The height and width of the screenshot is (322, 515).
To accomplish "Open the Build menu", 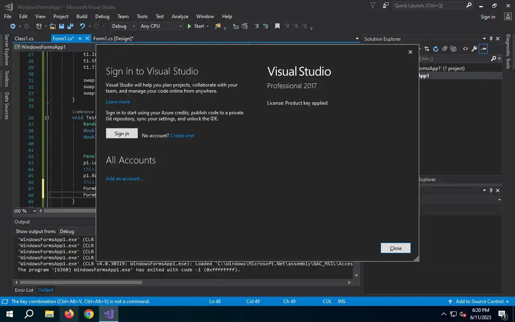I will click(82, 17).
